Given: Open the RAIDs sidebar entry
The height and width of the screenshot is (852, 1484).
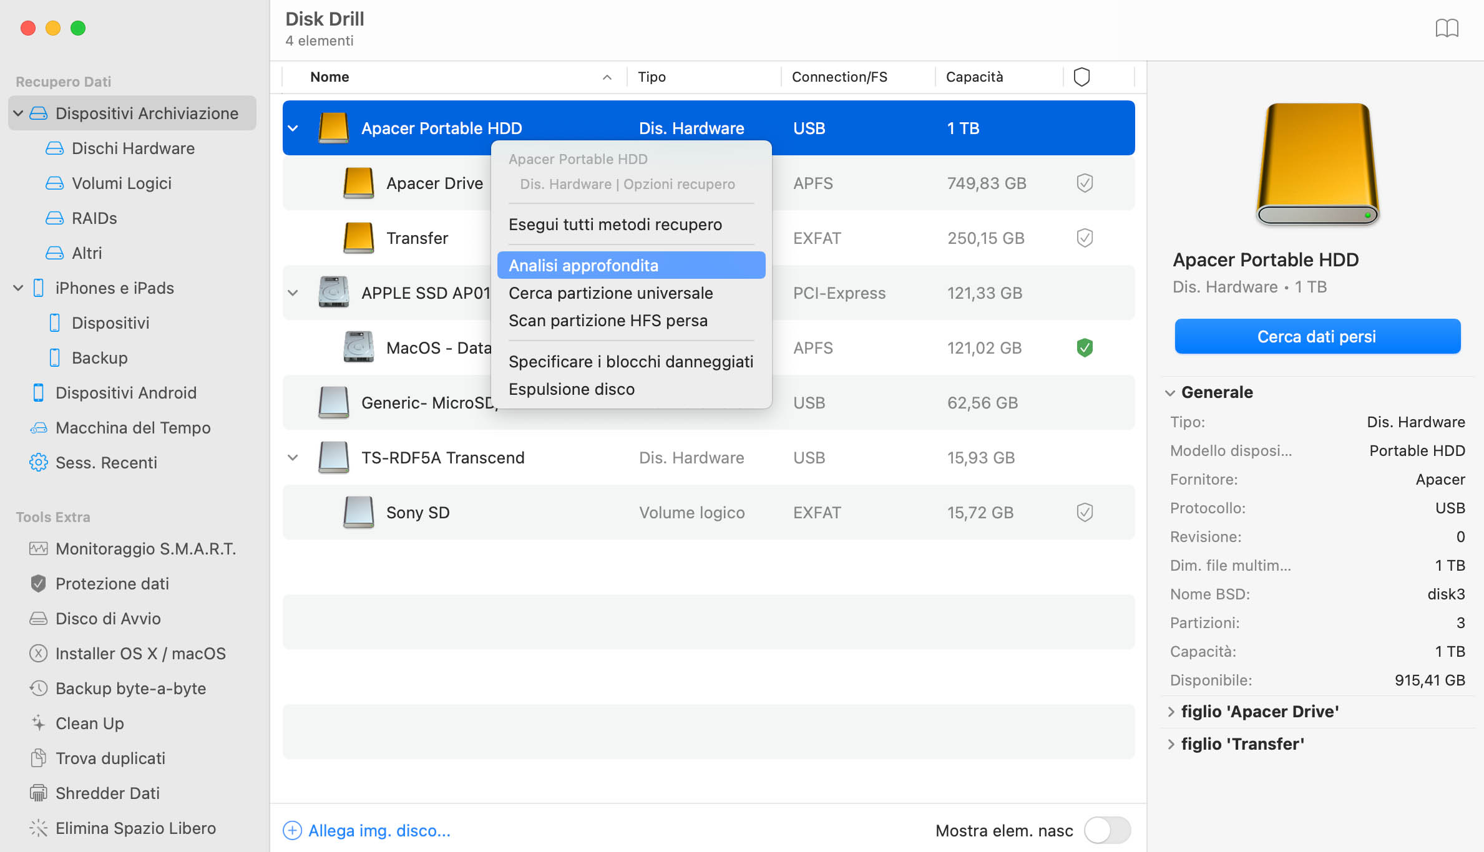Looking at the screenshot, I should point(94,218).
